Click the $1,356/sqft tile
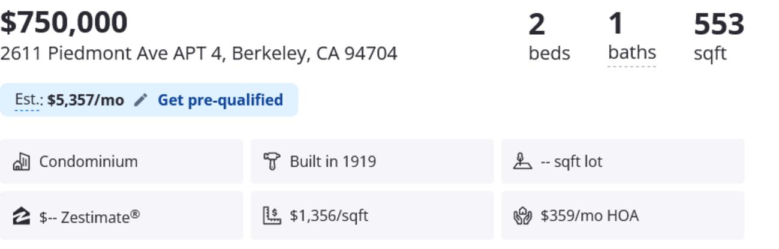779x249 pixels. 372,216
